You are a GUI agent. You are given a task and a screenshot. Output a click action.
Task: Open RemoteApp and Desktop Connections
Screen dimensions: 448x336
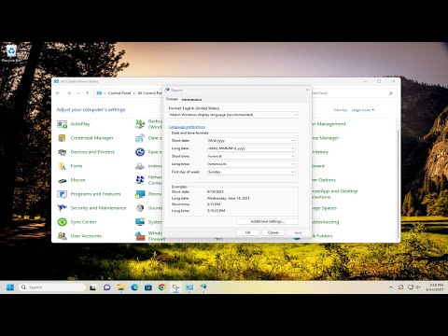pyautogui.click(x=335, y=194)
